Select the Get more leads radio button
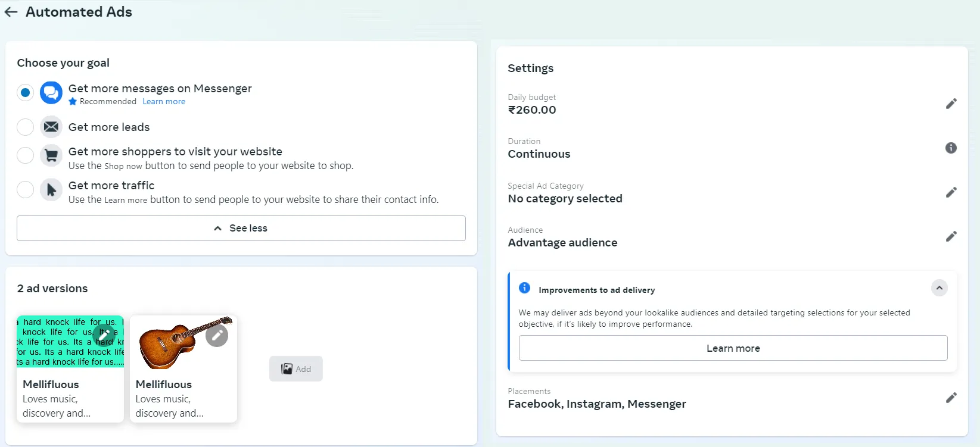The height and width of the screenshot is (447, 980). (24, 127)
